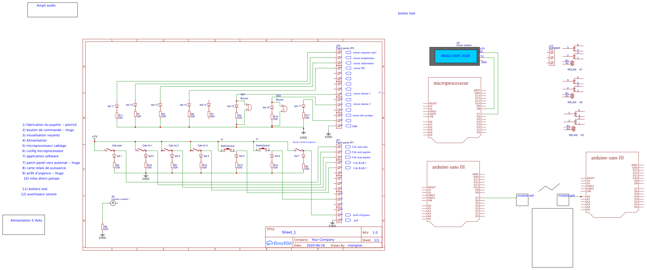Image resolution: width=647 pixels, height=270 pixels.
Task: Select the RELAIS K1 component symbol
Action: 572,63
